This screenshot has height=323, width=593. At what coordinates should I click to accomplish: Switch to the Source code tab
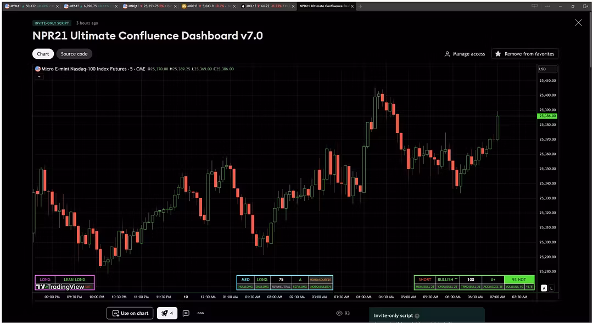[x=74, y=54]
